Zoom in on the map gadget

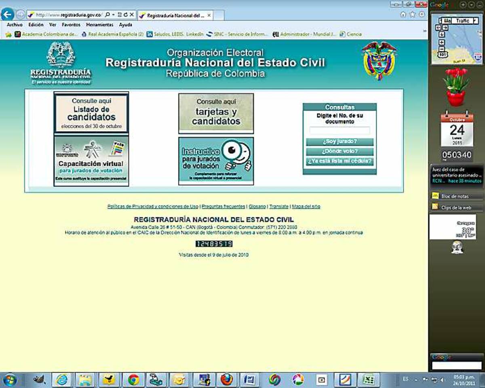441,42
